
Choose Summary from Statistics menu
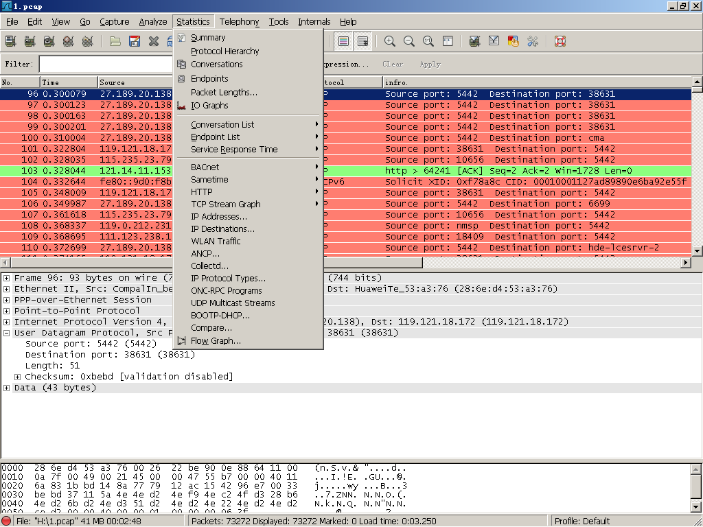pyautogui.click(x=248, y=38)
